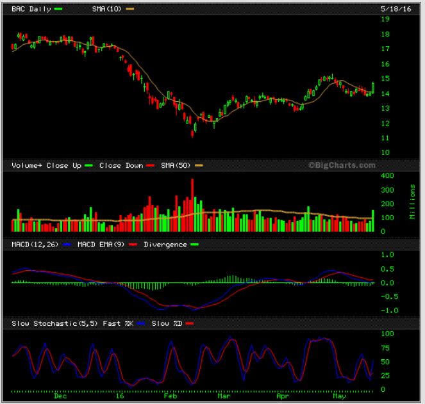Click the green Divergence legend swatch
The width and height of the screenshot is (425, 404).
pos(195,244)
